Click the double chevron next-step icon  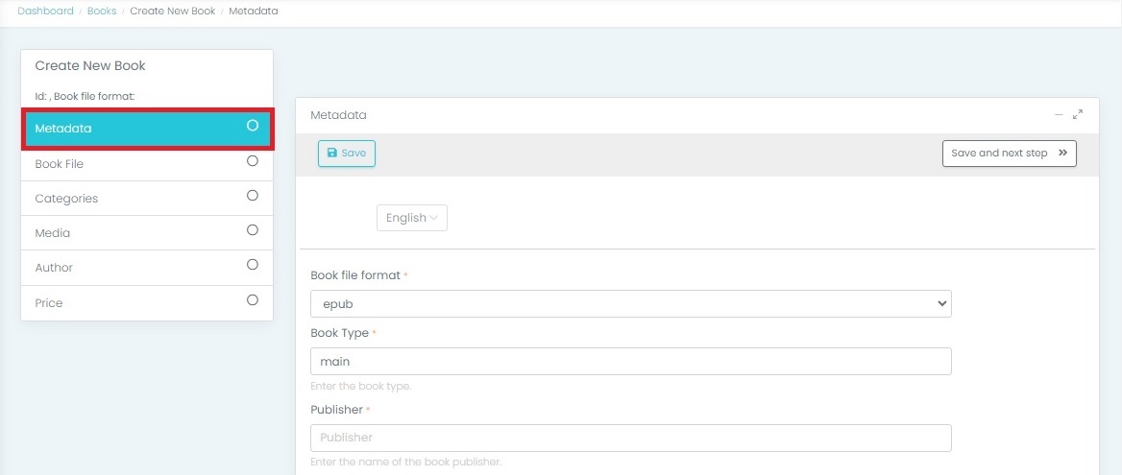(x=1062, y=154)
